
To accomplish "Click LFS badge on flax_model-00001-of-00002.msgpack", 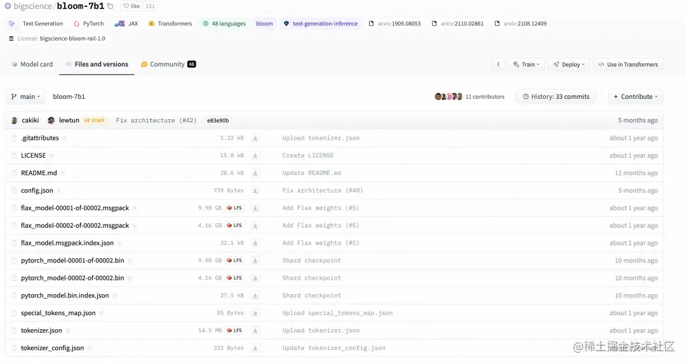I will click(234, 208).
